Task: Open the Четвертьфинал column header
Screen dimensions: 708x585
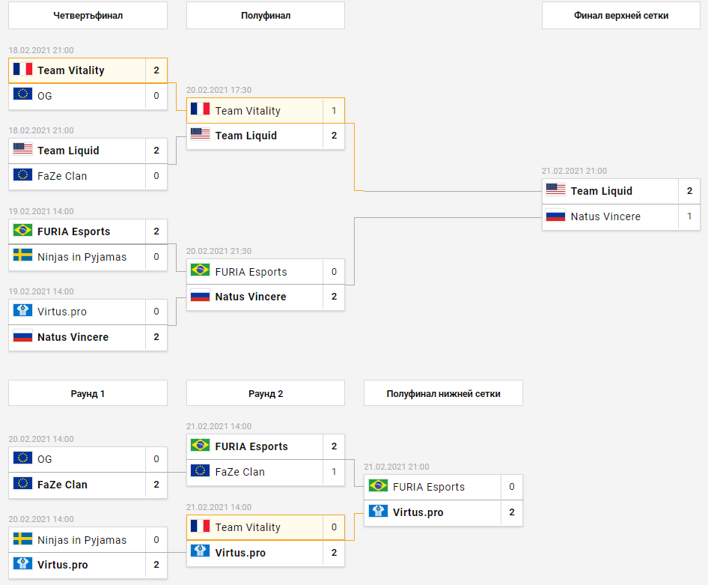Action: click(x=88, y=16)
